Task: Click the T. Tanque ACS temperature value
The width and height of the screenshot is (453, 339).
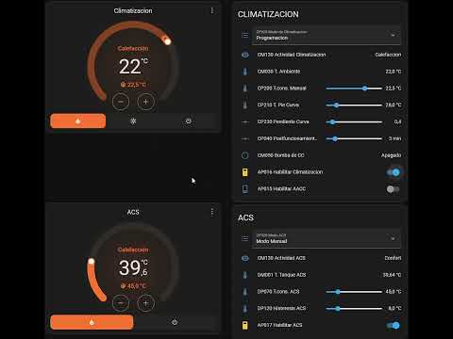Action: coord(392,275)
